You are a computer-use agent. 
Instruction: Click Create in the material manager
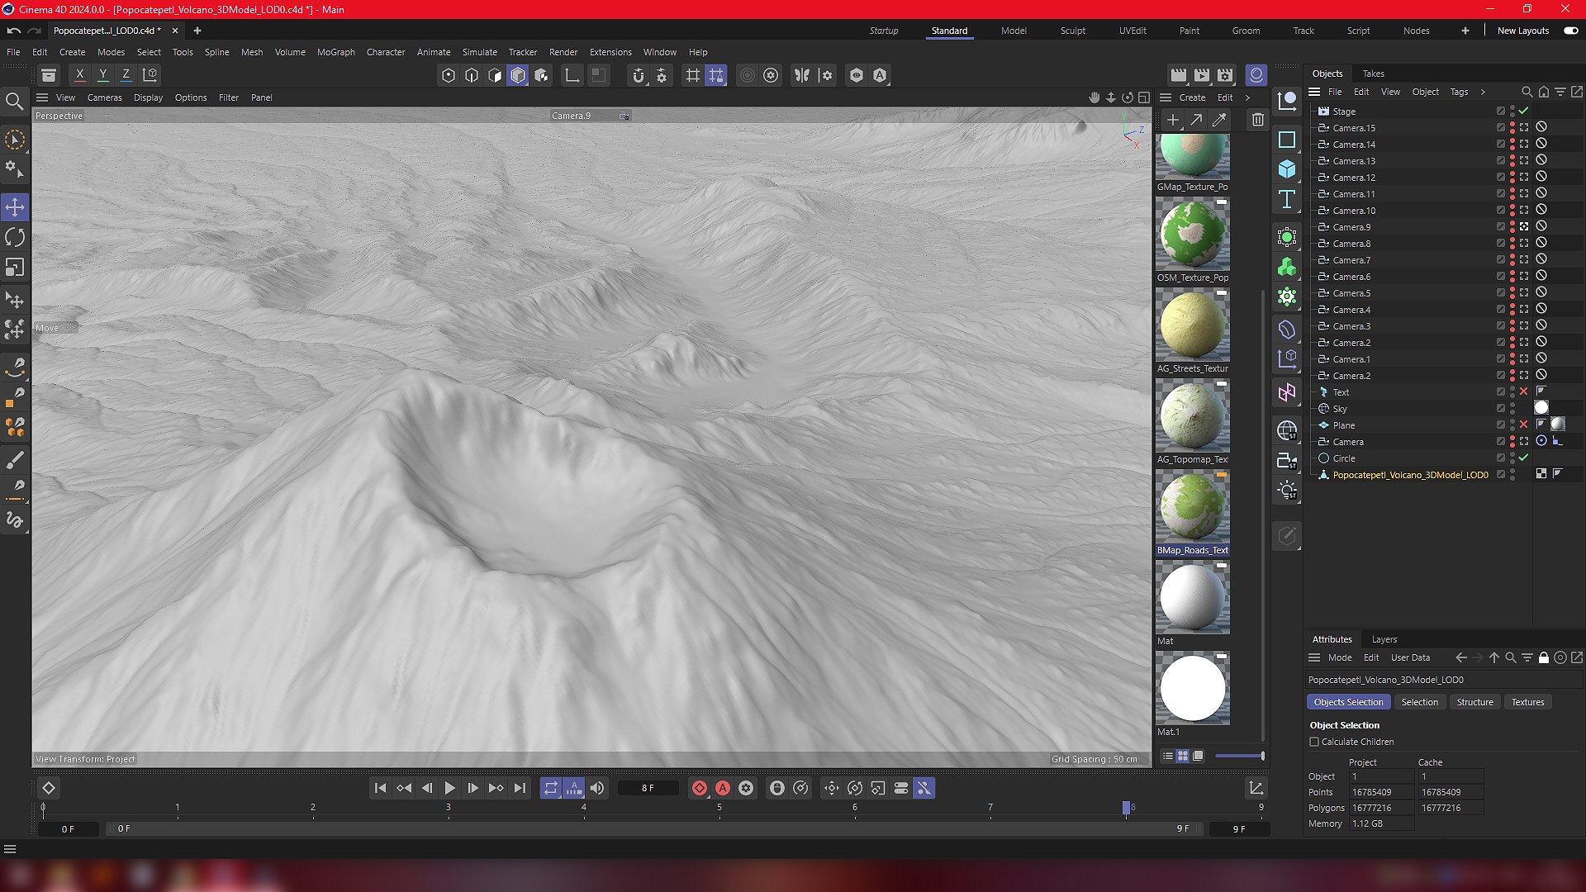(x=1192, y=97)
